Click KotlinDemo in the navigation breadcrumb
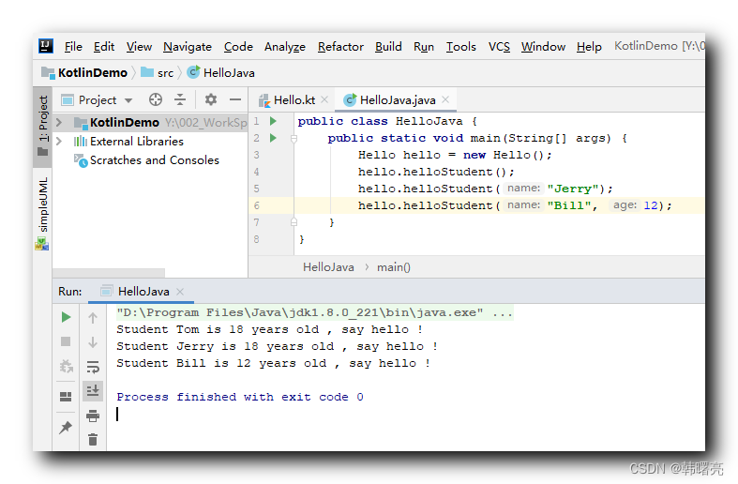This screenshot has height=484, width=738. [84, 73]
